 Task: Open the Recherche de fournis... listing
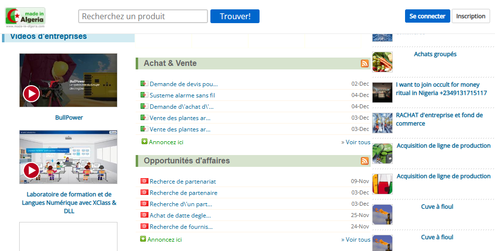click(181, 227)
